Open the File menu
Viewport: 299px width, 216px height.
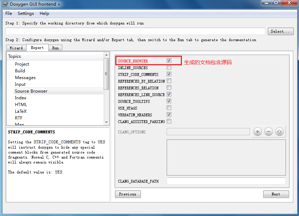8,13
